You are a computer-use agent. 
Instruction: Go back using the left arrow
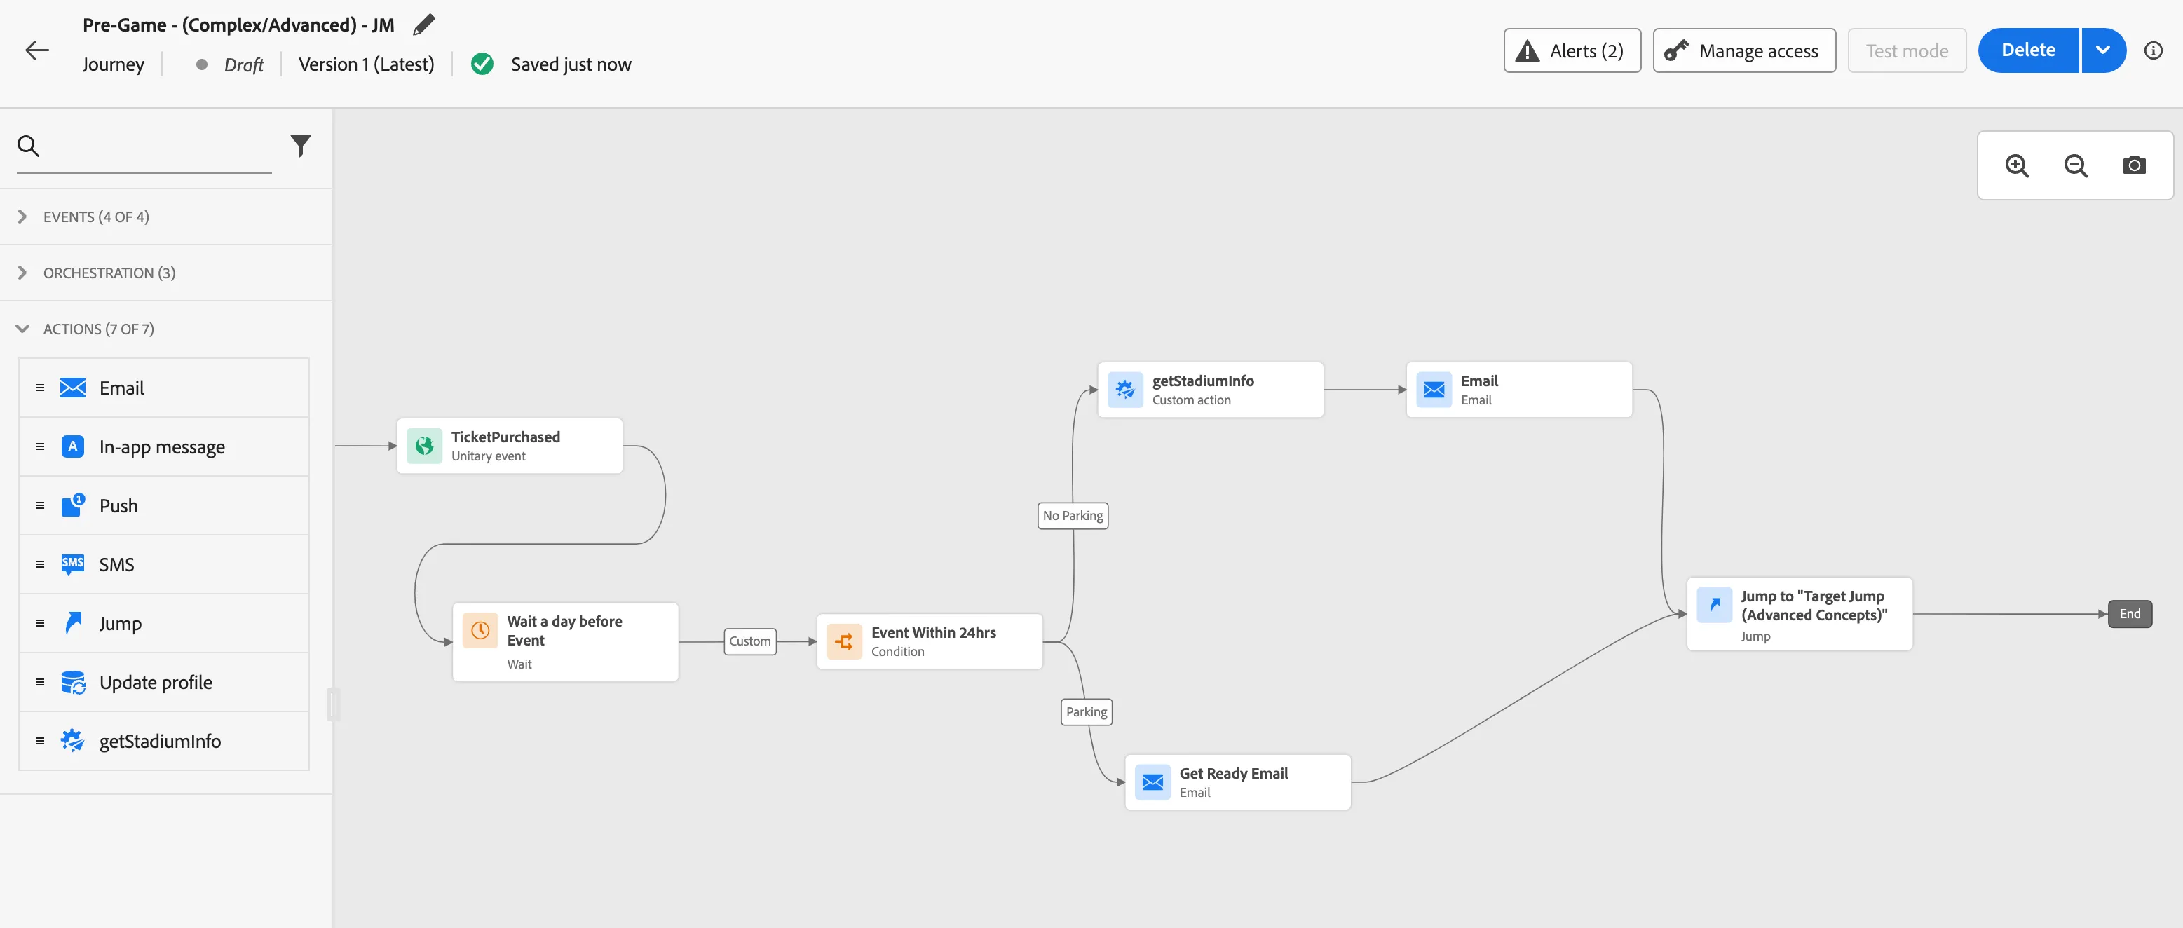coord(37,51)
